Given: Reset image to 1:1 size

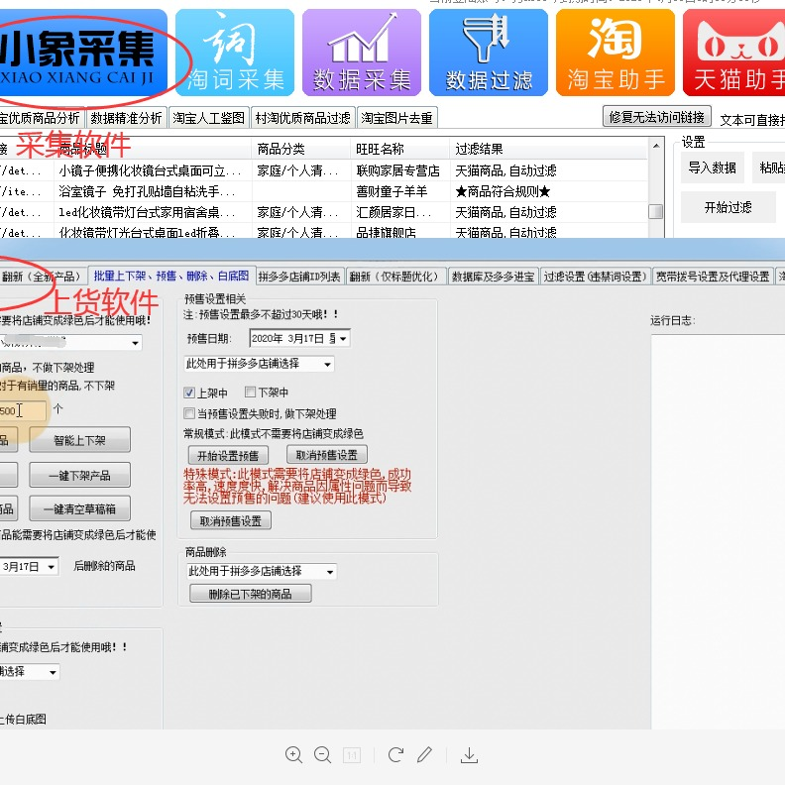Looking at the screenshot, I should click(x=352, y=755).
